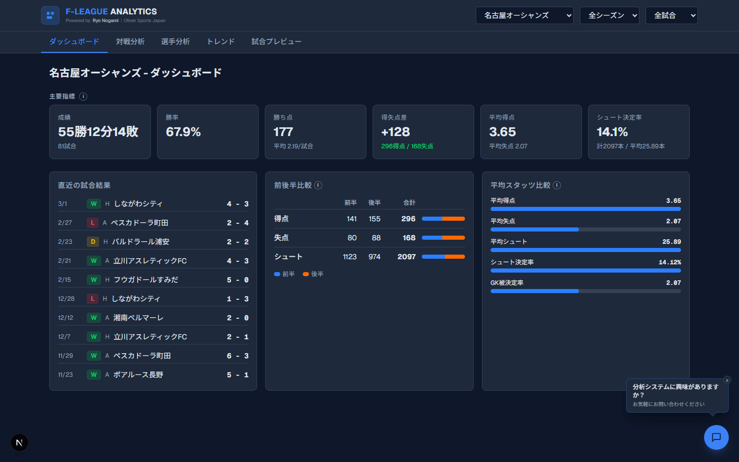Click the W badge for the 11/23 match
The height and width of the screenshot is (462, 739).
[x=93, y=375]
